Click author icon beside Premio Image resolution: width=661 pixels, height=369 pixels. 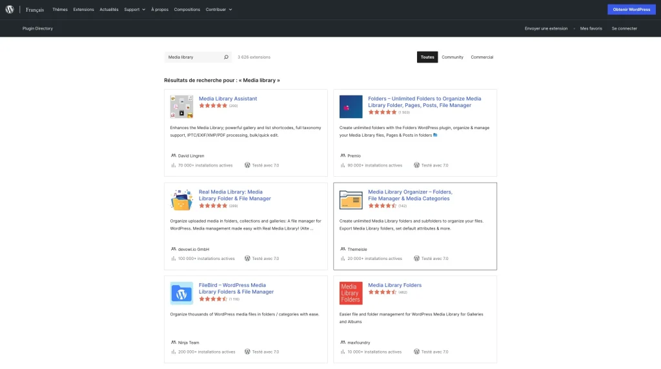tap(343, 155)
